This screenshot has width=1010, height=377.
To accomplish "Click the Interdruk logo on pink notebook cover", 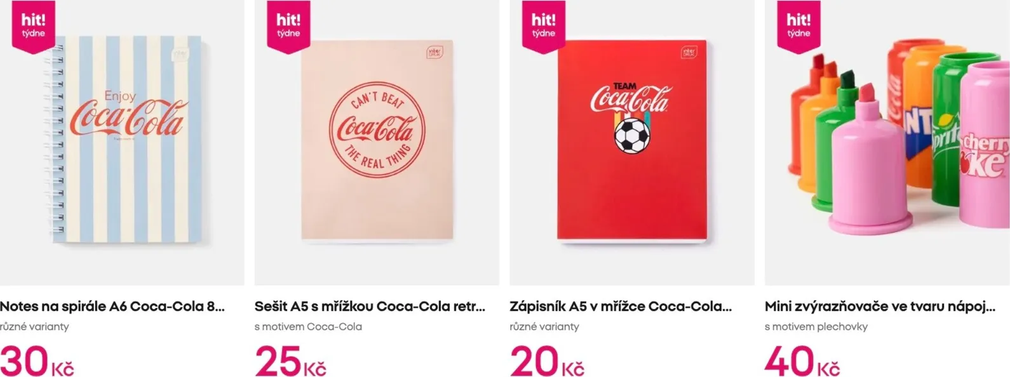I will pyautogui.click(x=434, y=52).
